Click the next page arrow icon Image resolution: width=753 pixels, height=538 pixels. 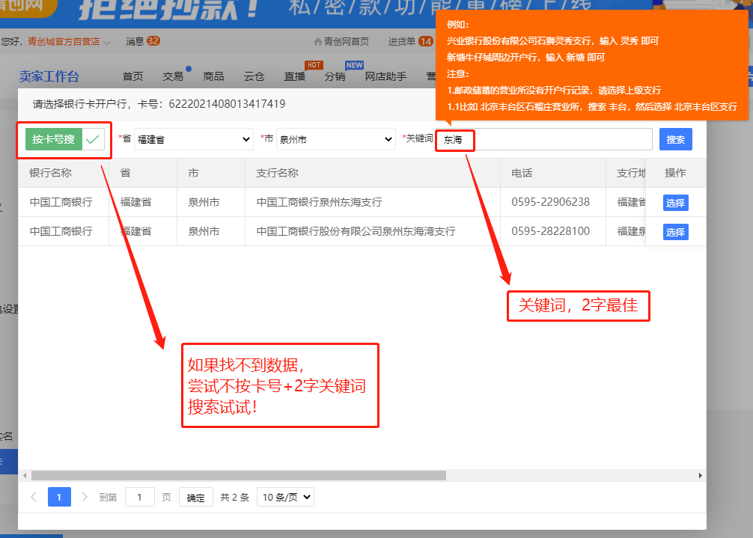[85, 497]
